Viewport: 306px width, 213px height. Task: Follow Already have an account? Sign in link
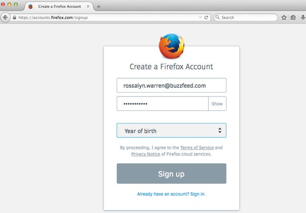(171, 194)
